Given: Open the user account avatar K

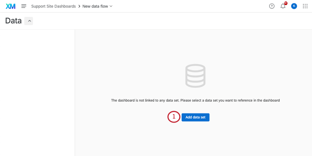Looking at the screenshot, I should tap(294, 6).
